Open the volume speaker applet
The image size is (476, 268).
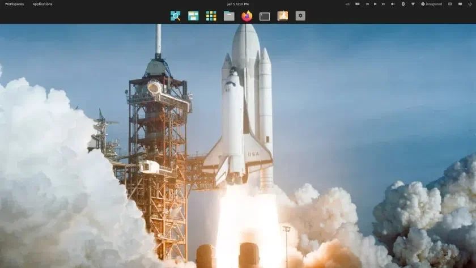(x=393, y=4)
